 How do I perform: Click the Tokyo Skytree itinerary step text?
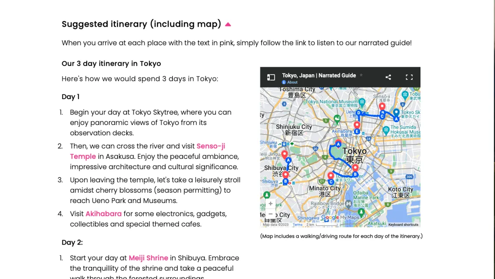[x=151, y=123]
